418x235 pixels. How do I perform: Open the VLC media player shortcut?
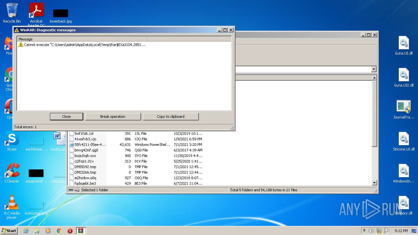click(12, 207)
